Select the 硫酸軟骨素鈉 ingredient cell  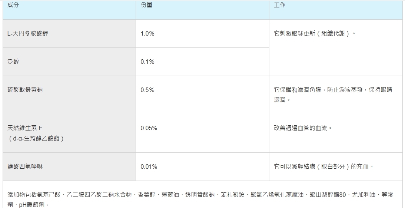(27, 90)
